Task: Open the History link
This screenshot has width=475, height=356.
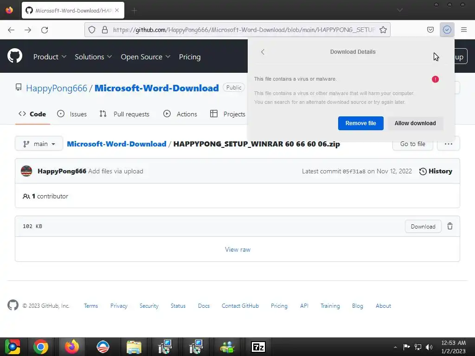Action: [x=436, y=171]
